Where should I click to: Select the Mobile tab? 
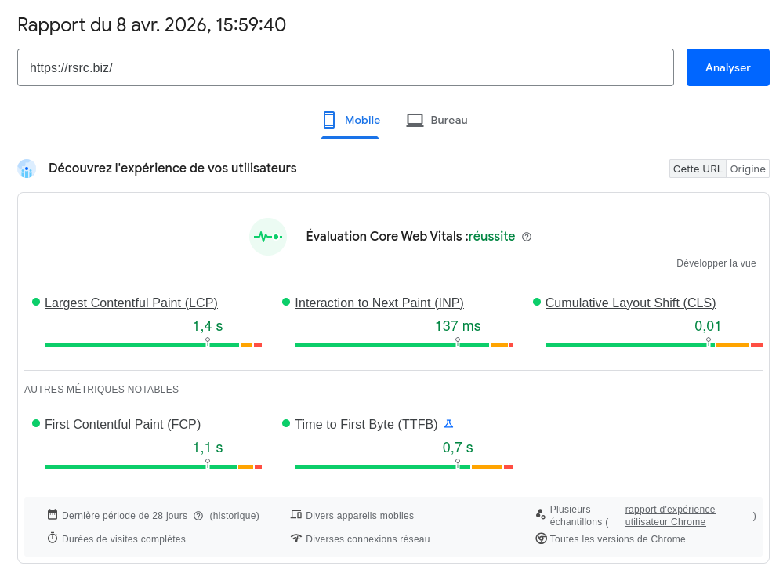(x=350, y=120)
